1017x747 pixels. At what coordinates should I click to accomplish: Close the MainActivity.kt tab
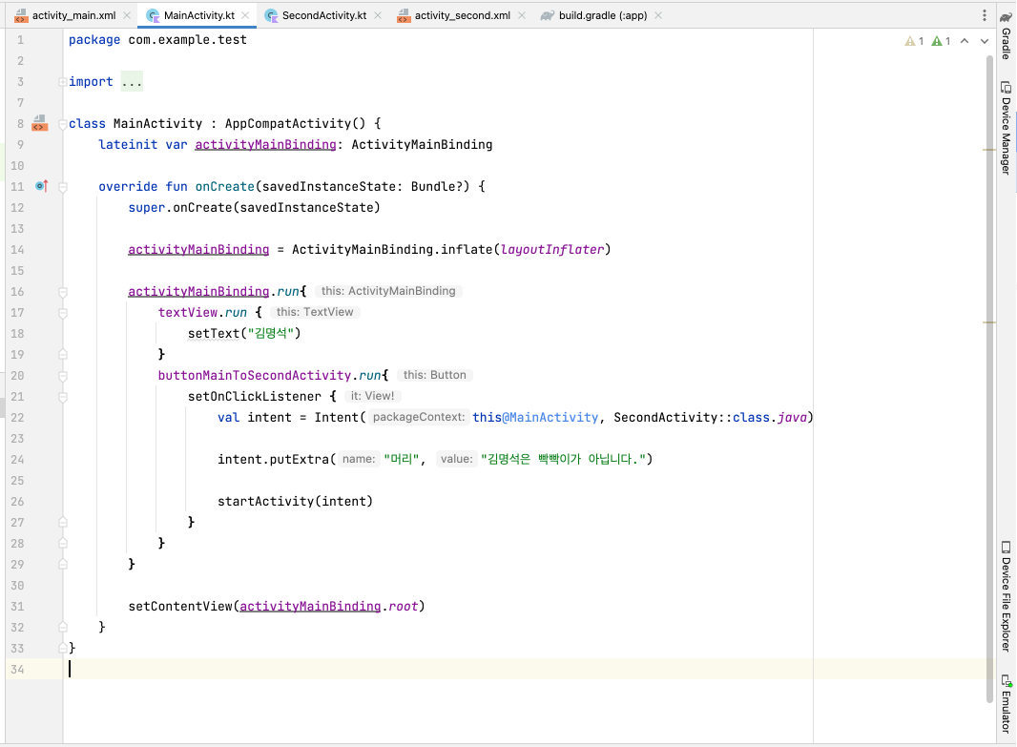click(245, 15)
